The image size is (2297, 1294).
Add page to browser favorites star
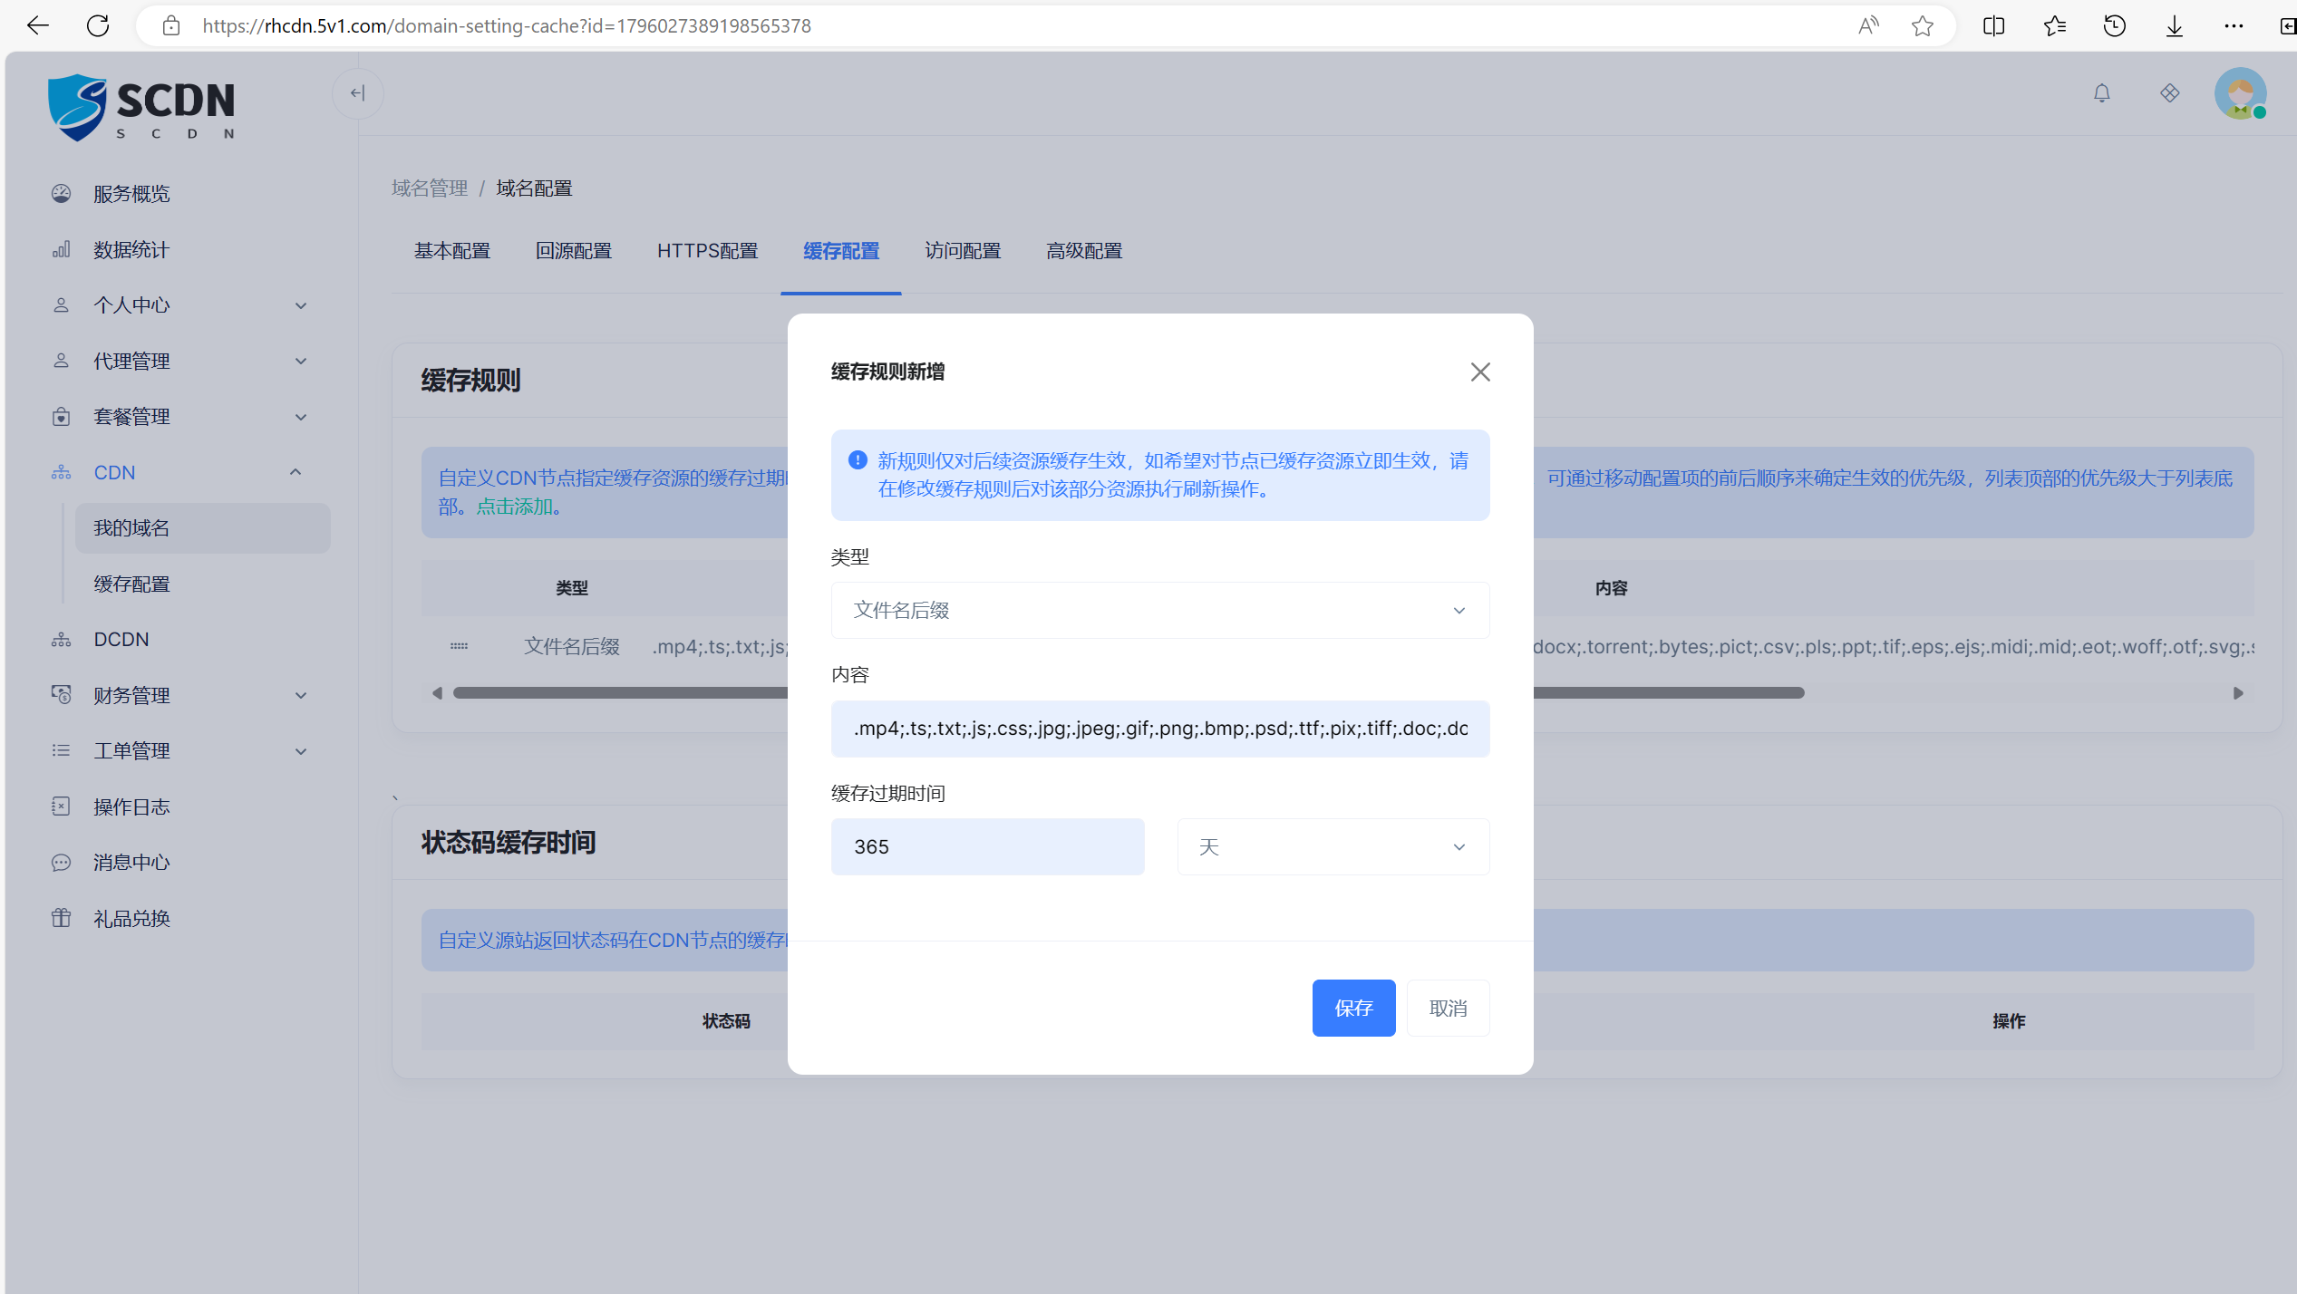click(x=1922, y=25)
